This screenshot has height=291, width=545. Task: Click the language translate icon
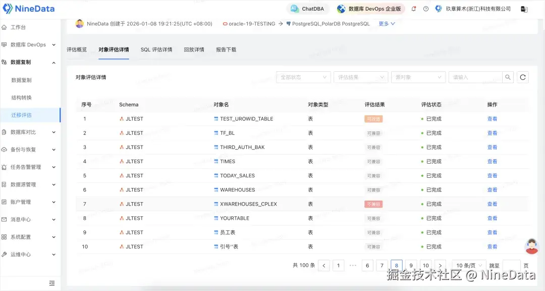(x=525, y=9)
